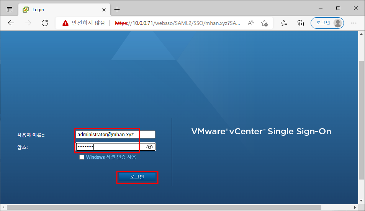Add this page to favorites
Screen dimensions: 365x211
point(264,23)
